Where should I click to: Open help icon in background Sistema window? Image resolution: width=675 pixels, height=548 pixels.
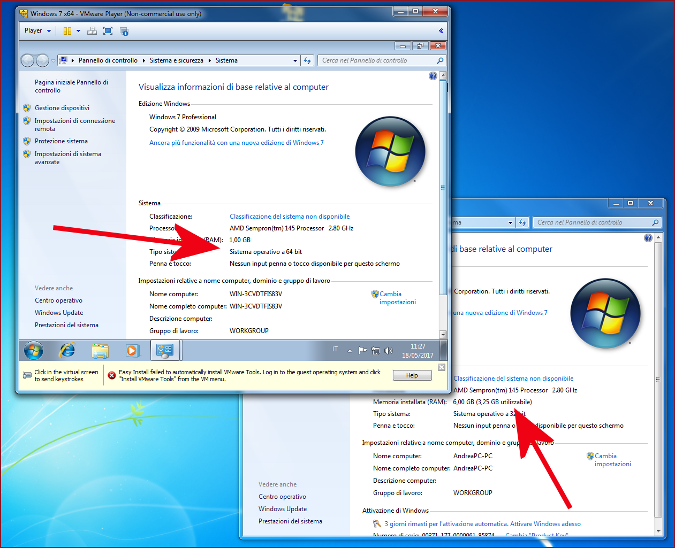[x=648, y=238]
